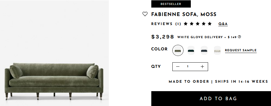Pick the navy blue sofa color swatch
This screenshot has width=271, height=106.
[204, 50]
